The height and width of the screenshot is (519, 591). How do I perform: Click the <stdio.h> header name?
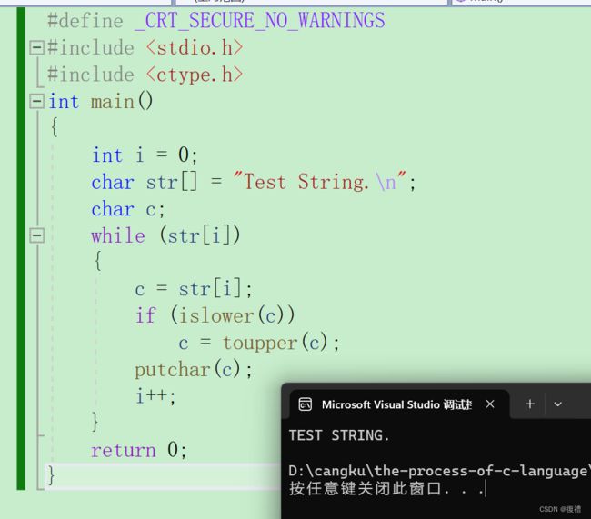pos(195,48)
